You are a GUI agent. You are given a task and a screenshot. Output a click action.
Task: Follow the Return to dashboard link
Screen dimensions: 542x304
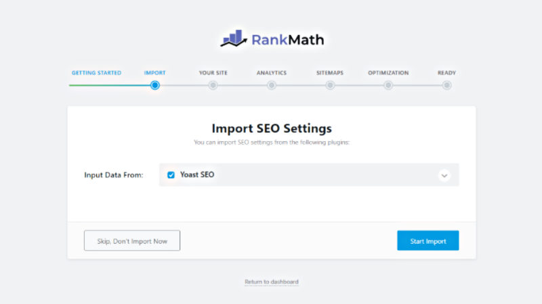click(x=272, y=282)
